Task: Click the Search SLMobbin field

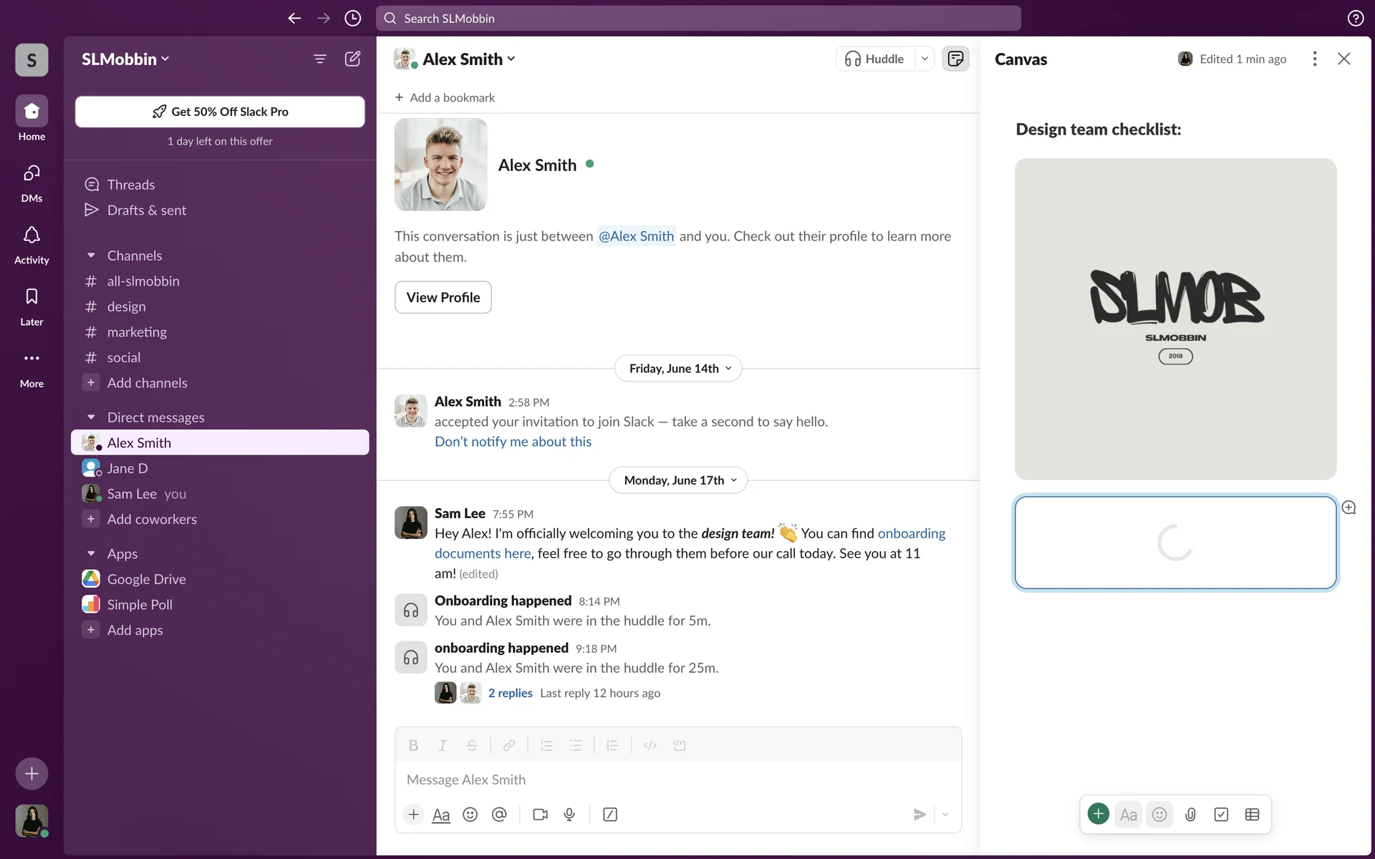Action: pyautogui.click(x=698, y=18)
